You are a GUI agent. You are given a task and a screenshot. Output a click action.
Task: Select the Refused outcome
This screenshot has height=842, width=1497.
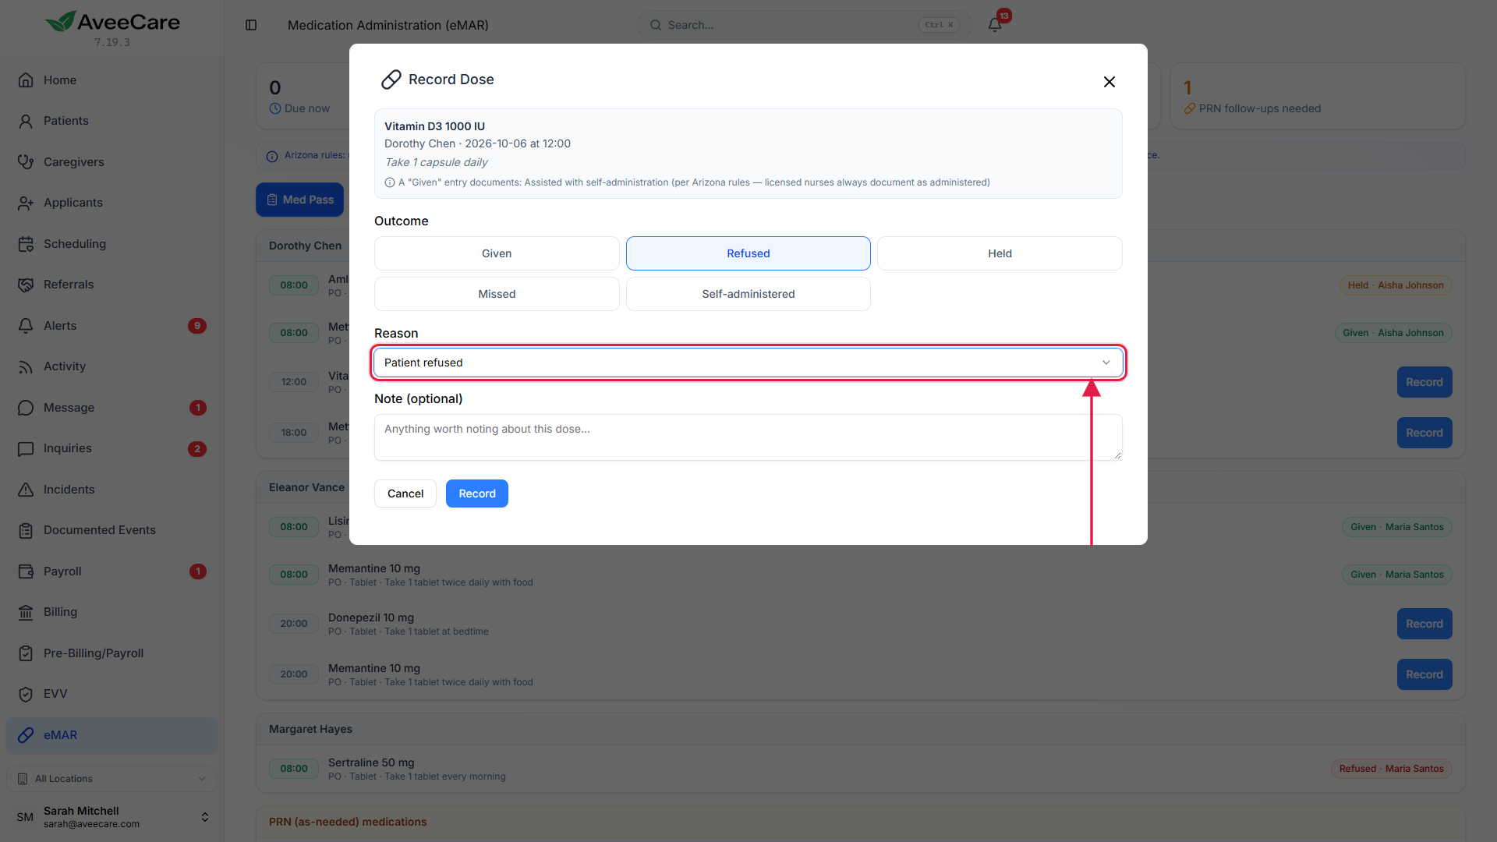pos(748,253)
